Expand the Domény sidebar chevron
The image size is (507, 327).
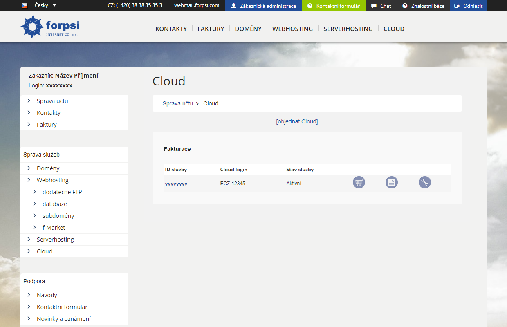(29, 168)
